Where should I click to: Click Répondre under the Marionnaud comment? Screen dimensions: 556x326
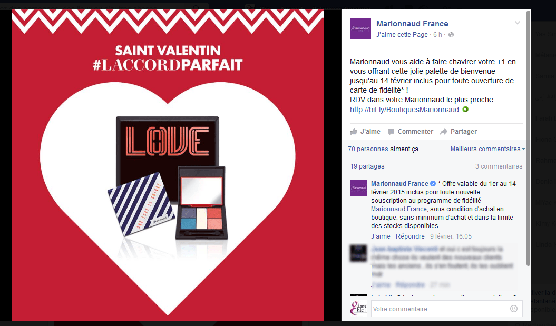[x=410, y=236]
